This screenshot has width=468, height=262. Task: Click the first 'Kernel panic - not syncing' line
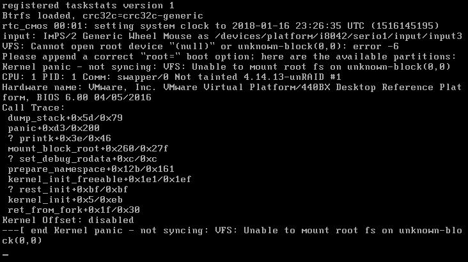pos(226,66)
